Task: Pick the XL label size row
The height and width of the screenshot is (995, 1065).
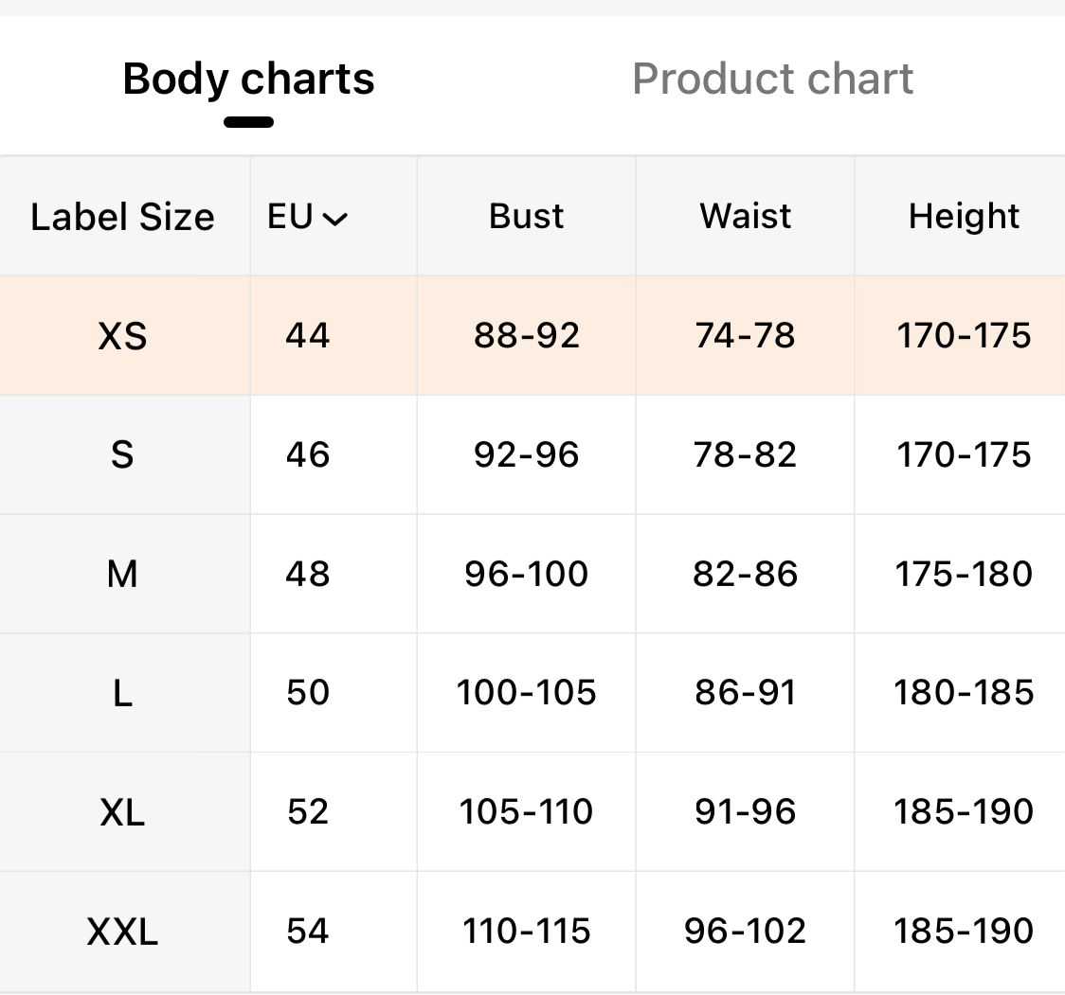Action: click(123, 812)
